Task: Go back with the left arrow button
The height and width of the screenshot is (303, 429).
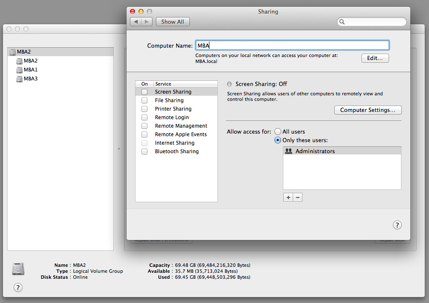Action: click(x=135, y=22)
